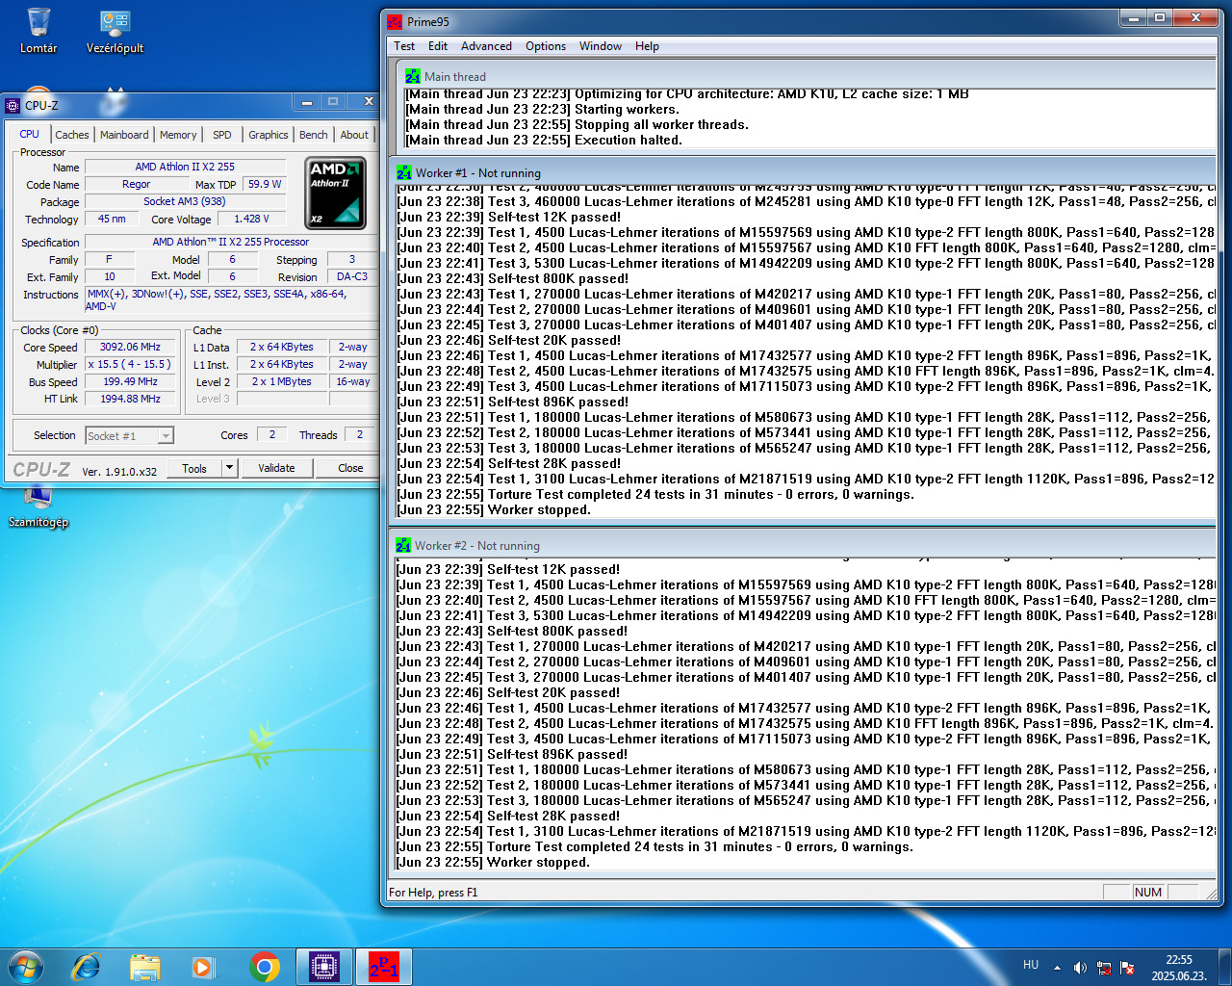1232x986 pixels.
Task: Switch to the Memory tab
Action: tap(178, 135)
